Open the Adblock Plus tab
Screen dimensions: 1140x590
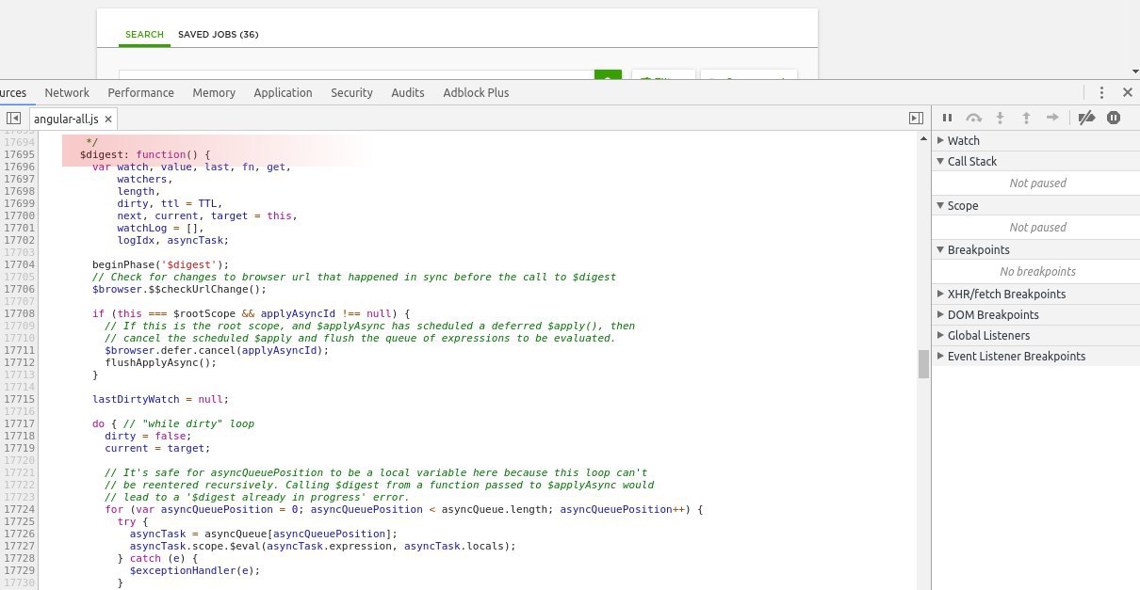(476, 92)
